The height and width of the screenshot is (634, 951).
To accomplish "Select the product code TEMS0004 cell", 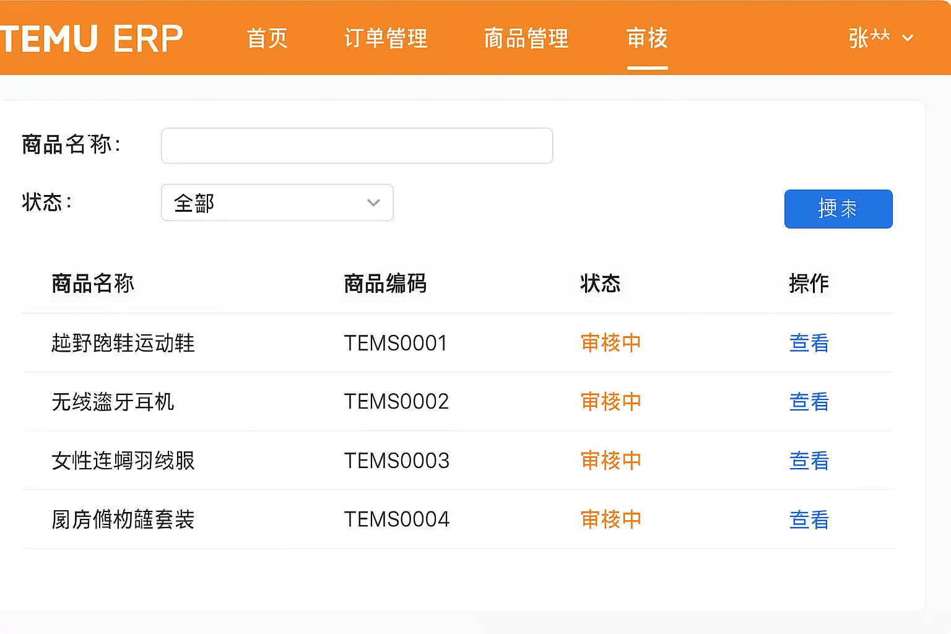I will click(x=396, y=519).
